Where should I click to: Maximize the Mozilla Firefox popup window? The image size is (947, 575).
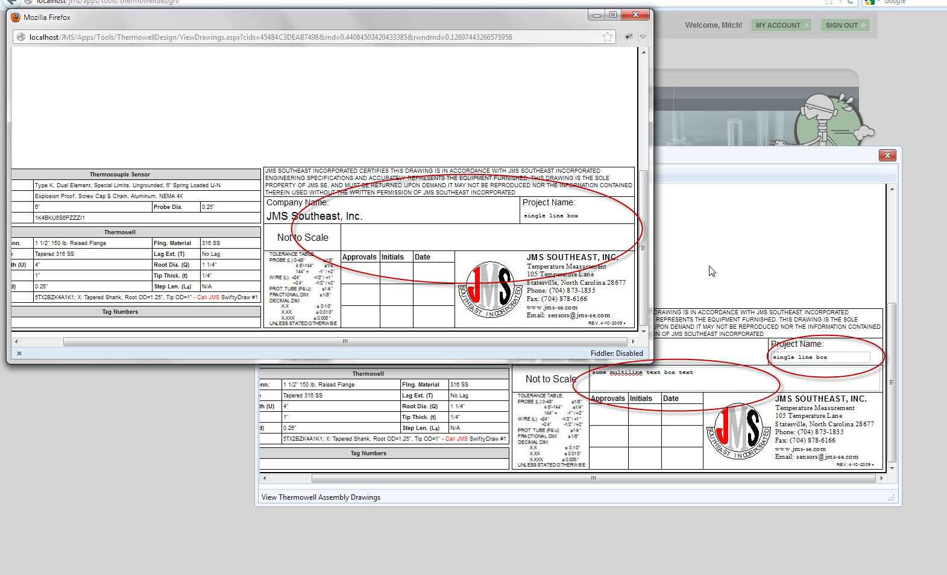pos(613,15)
